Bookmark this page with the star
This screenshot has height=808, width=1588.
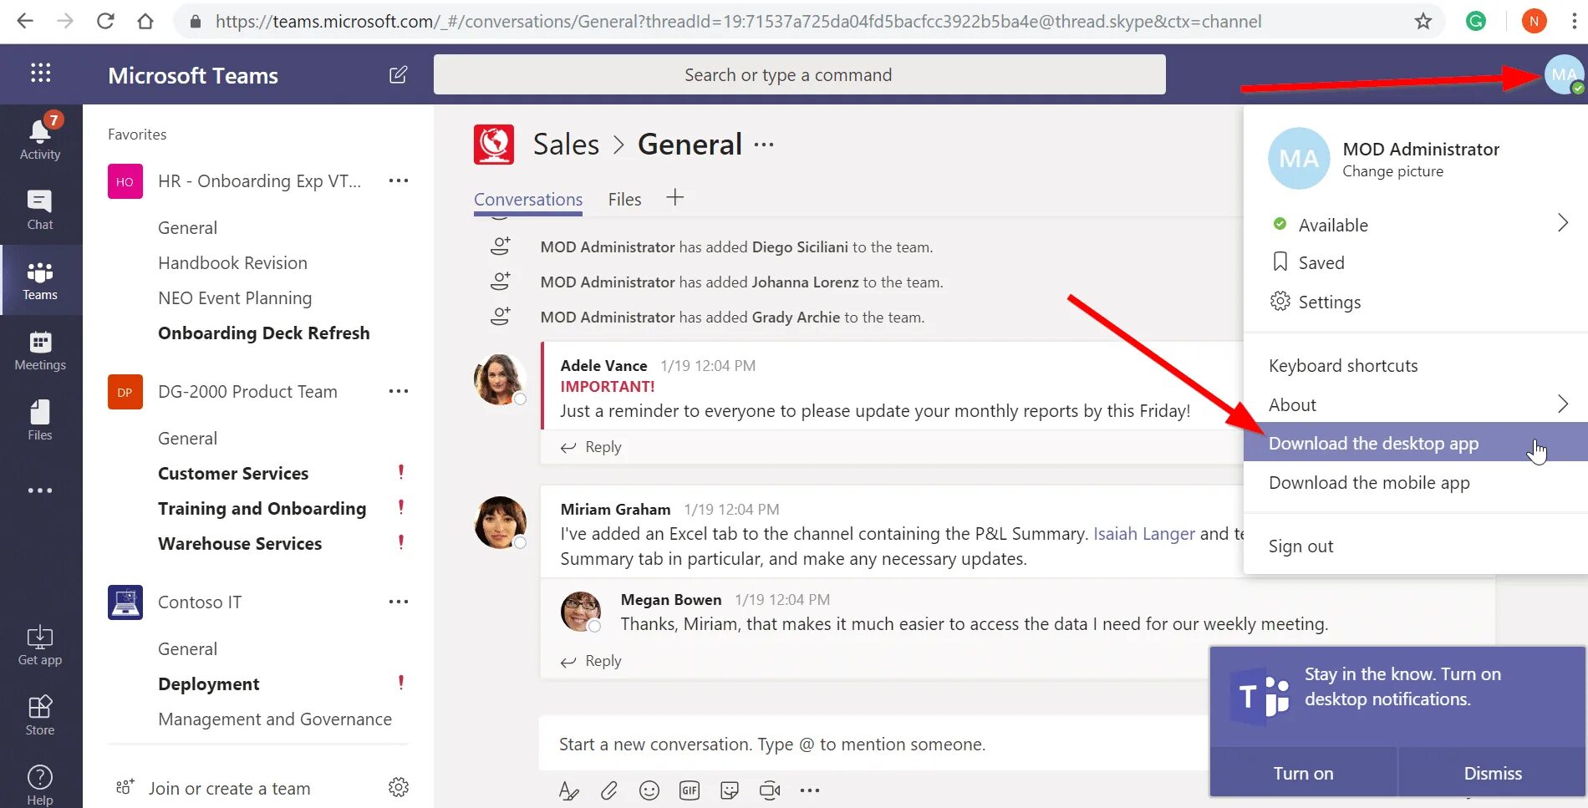[x=1423, y=21]
